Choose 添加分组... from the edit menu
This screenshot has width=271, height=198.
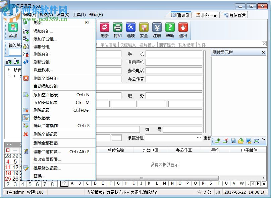(x=59, y=31)
